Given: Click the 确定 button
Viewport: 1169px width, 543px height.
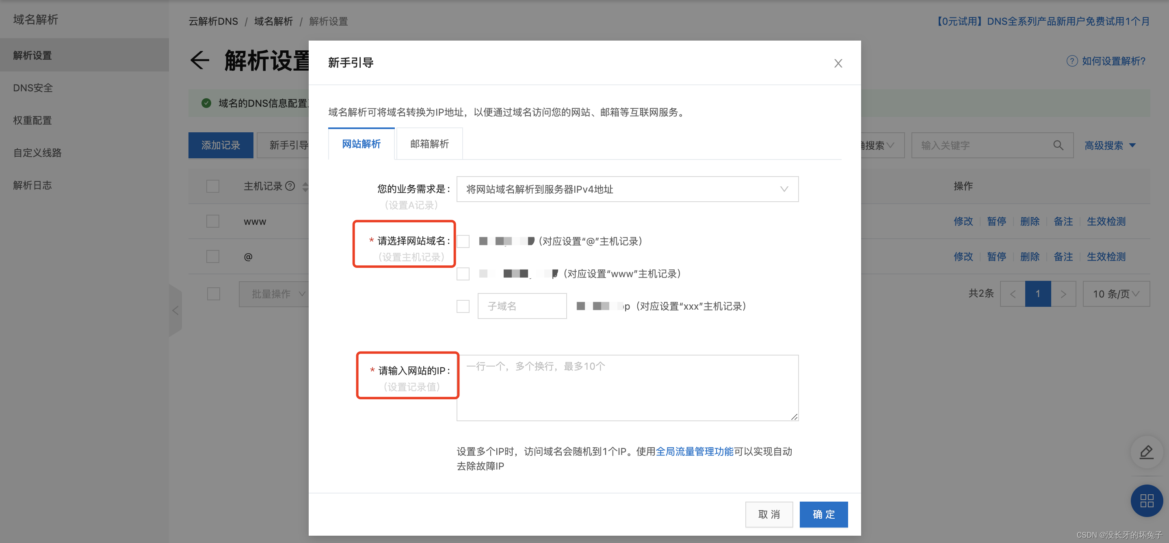Looking at the screenshot, I should (x=823, y=514).
